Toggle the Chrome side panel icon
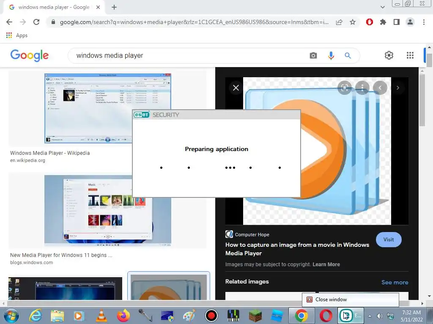Image resolution: width=433 pixels, height=324 pixels. [x=397, y=22]
